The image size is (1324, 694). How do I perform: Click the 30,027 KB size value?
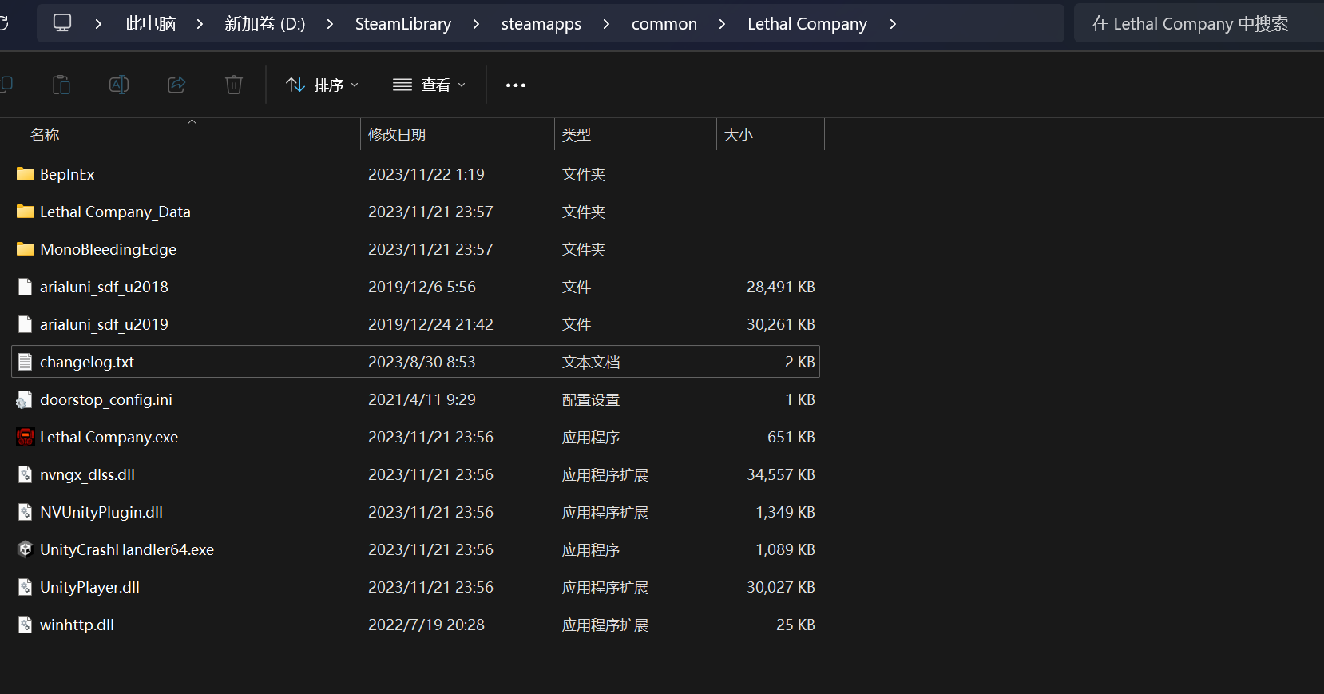(781, 587)
